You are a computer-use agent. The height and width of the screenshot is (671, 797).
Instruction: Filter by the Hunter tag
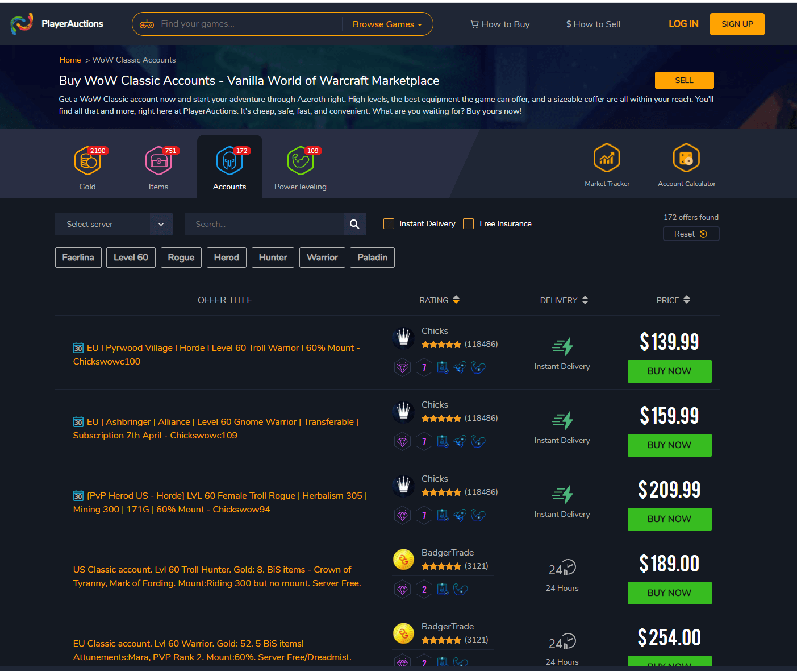pyautogui.click(x=273, y=258)
